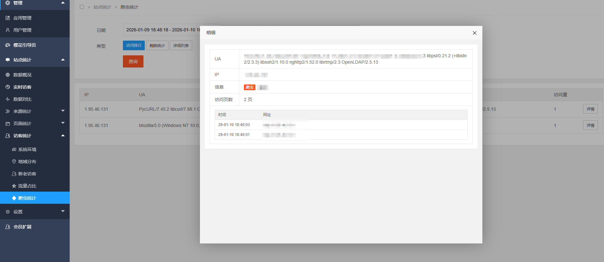Screen dimensions: 604x262
Task: Click the 管理 gear icon in sidebar
Action: click(8, 3)
